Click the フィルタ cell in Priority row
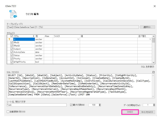Screen dimensions: 160x121 coord(66,59)
